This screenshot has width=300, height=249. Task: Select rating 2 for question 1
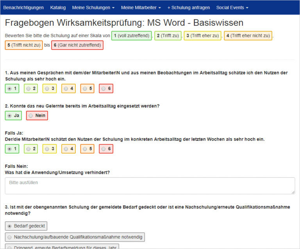(x=31, y=89)
